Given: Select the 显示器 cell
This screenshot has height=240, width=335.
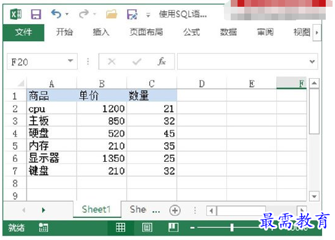Looking at the screenshot, I should click(x=52, y=158).
